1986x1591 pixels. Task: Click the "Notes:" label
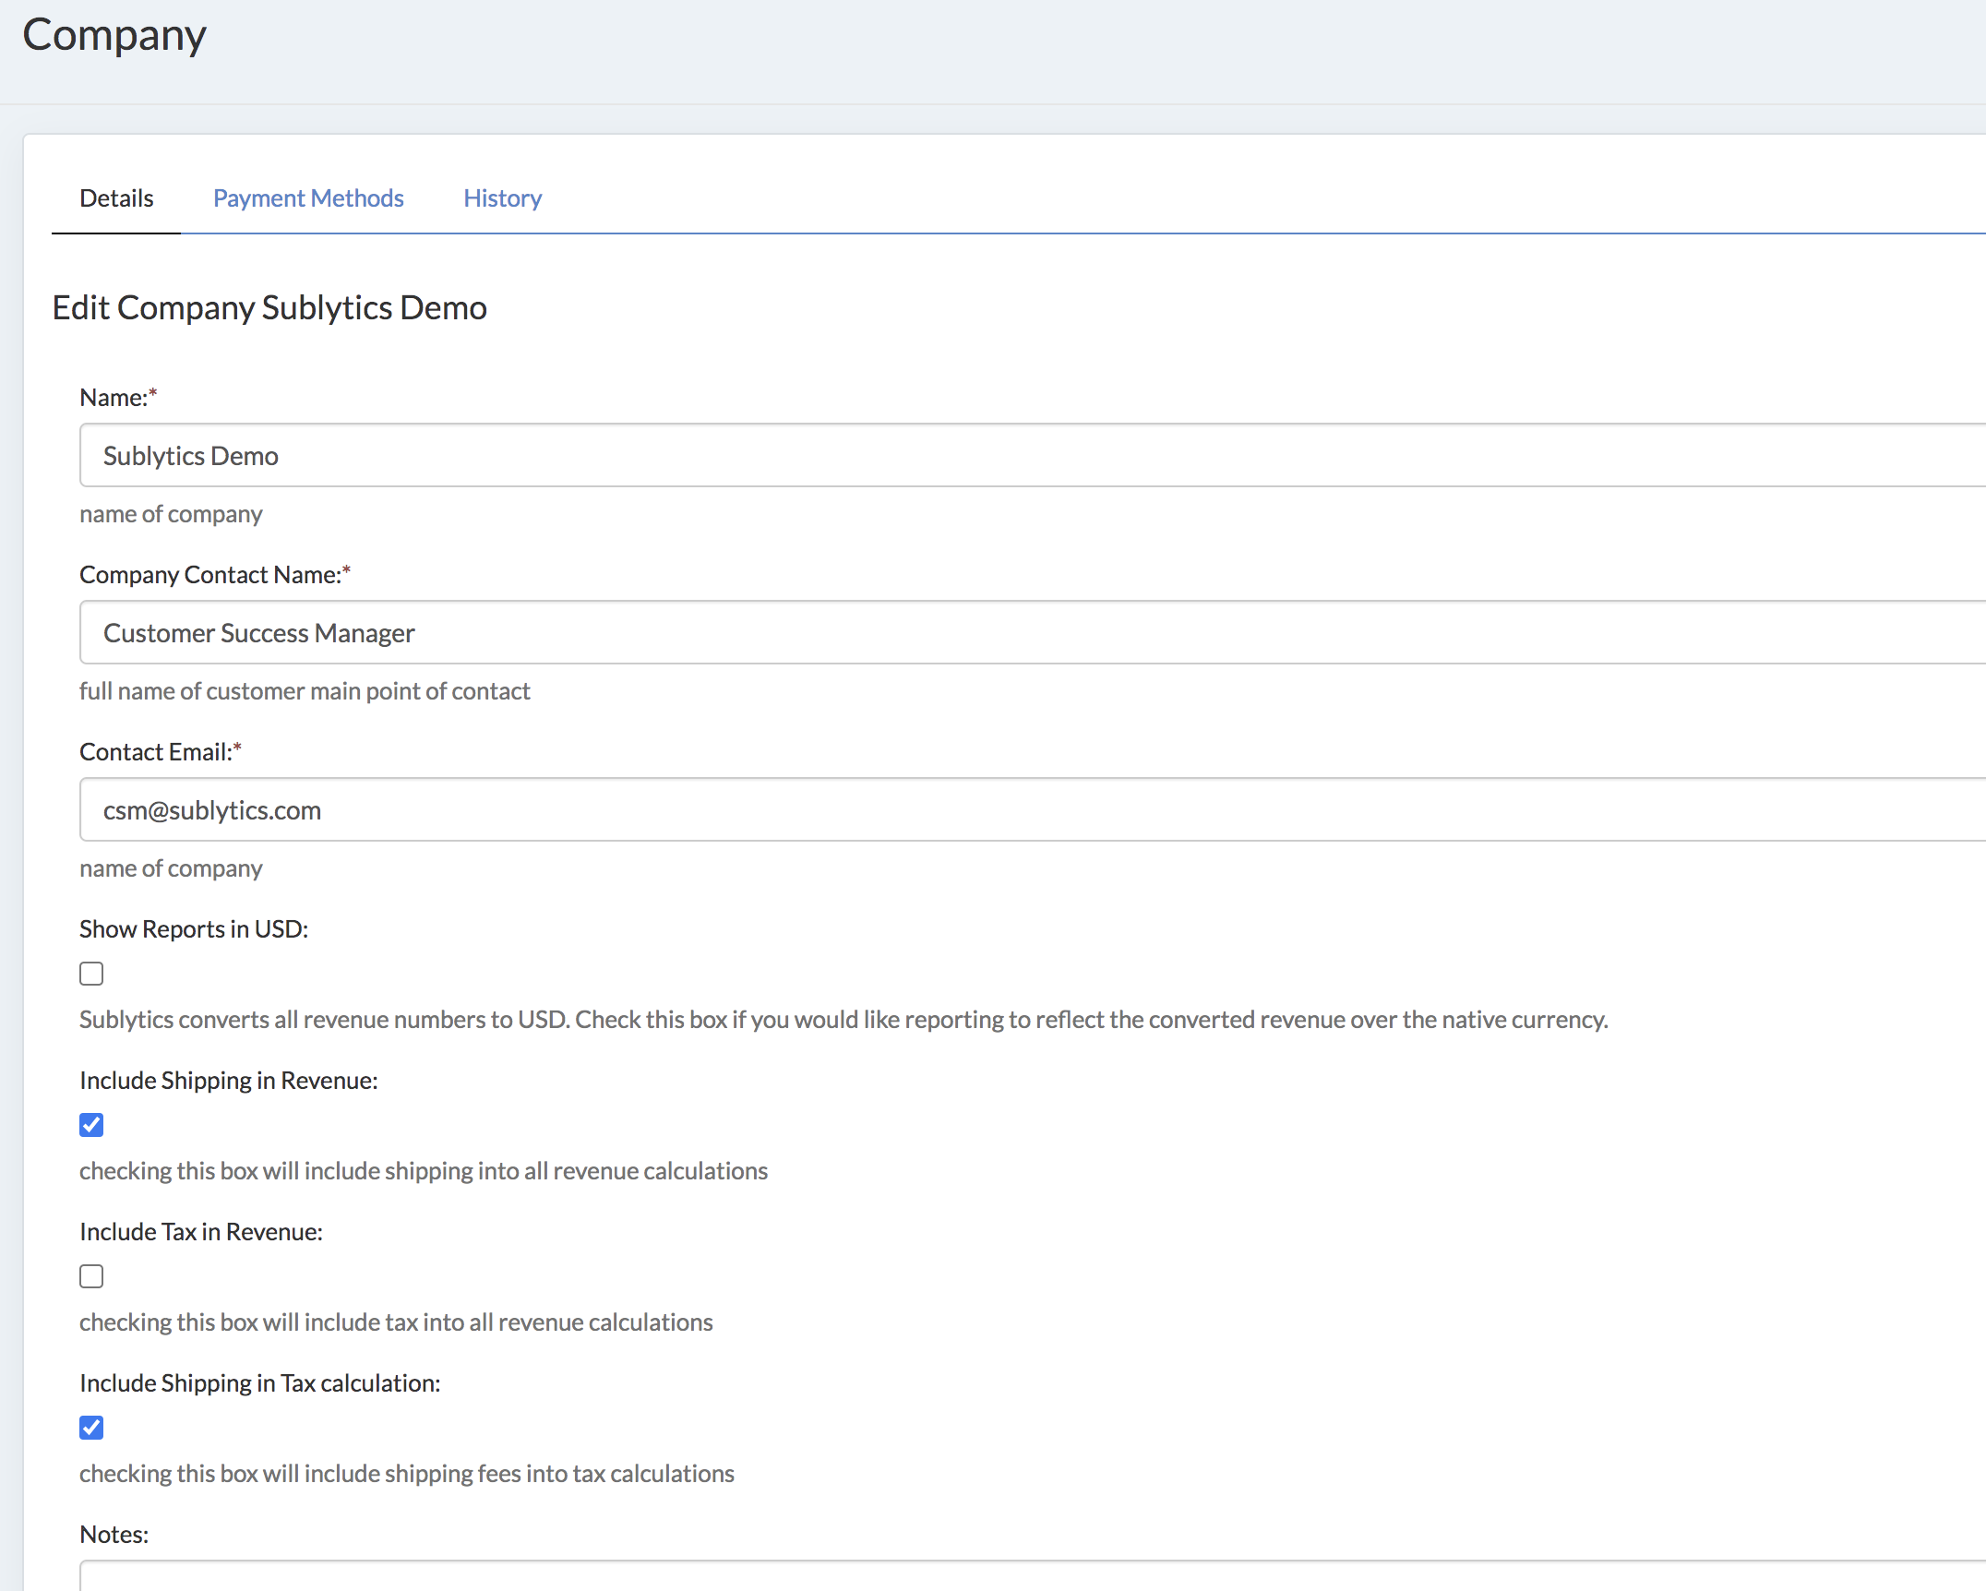114,1535
